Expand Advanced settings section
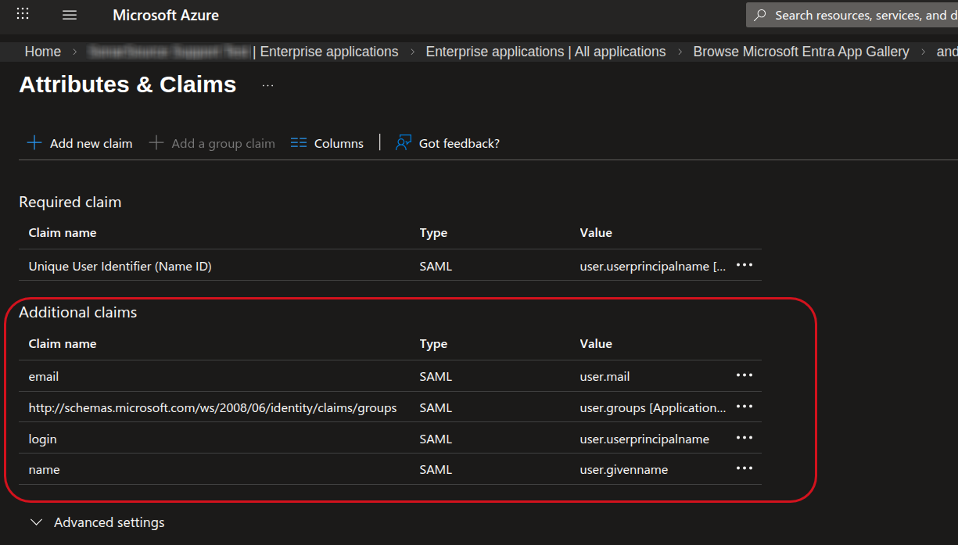 pos(97,522)
